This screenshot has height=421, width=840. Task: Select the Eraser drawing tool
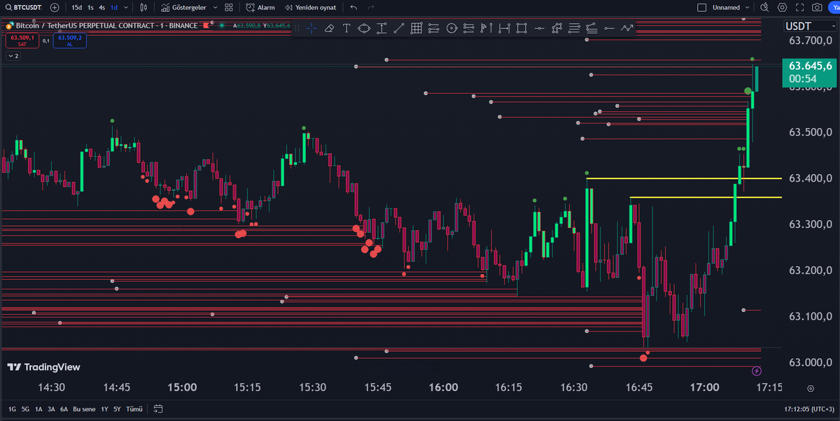click(x=329, y=28)
